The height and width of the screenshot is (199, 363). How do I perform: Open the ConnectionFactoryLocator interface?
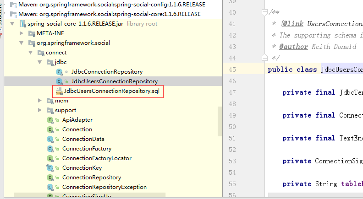click(97, 158)
